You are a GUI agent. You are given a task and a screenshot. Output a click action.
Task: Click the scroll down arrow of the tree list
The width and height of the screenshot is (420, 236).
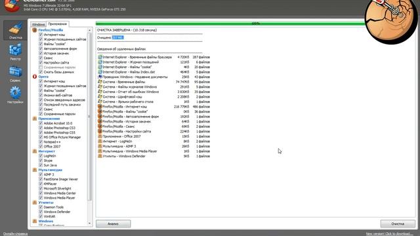[89, 223]
